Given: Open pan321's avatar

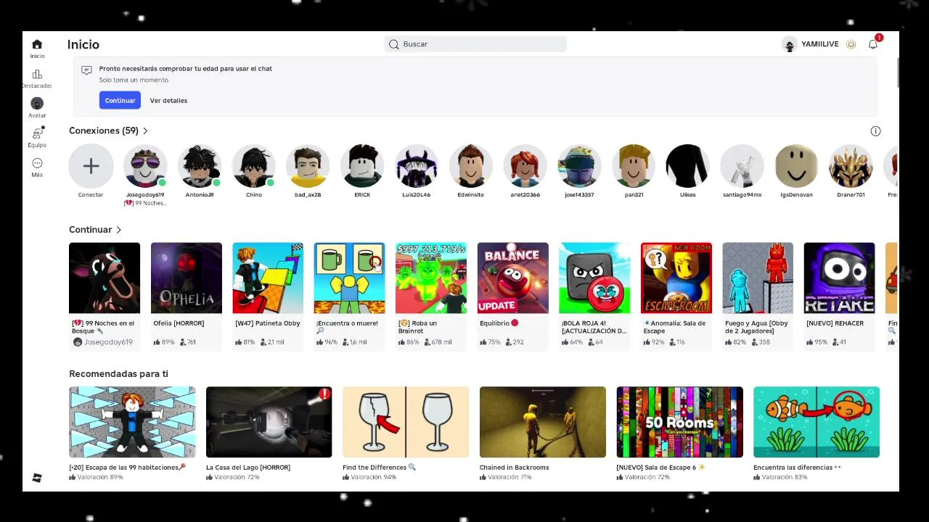Looking at the screenshot, I should pos(634,166).
